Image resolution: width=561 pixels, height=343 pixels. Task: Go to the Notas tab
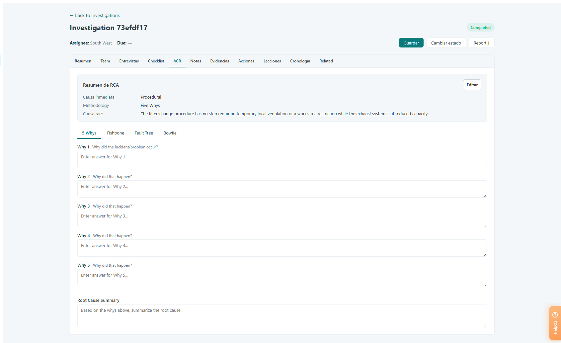(x=196, y=61)
